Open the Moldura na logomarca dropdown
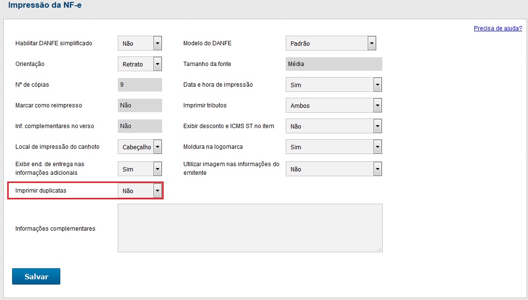The width and height of the screenshot is (528, 300). [333, 147]
